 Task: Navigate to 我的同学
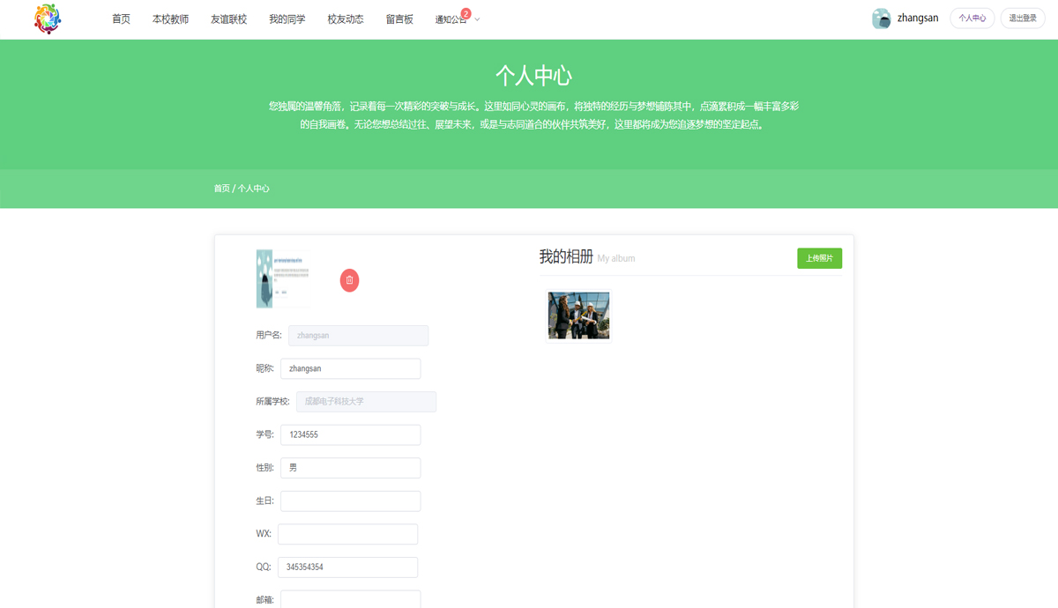pos(287,19)
